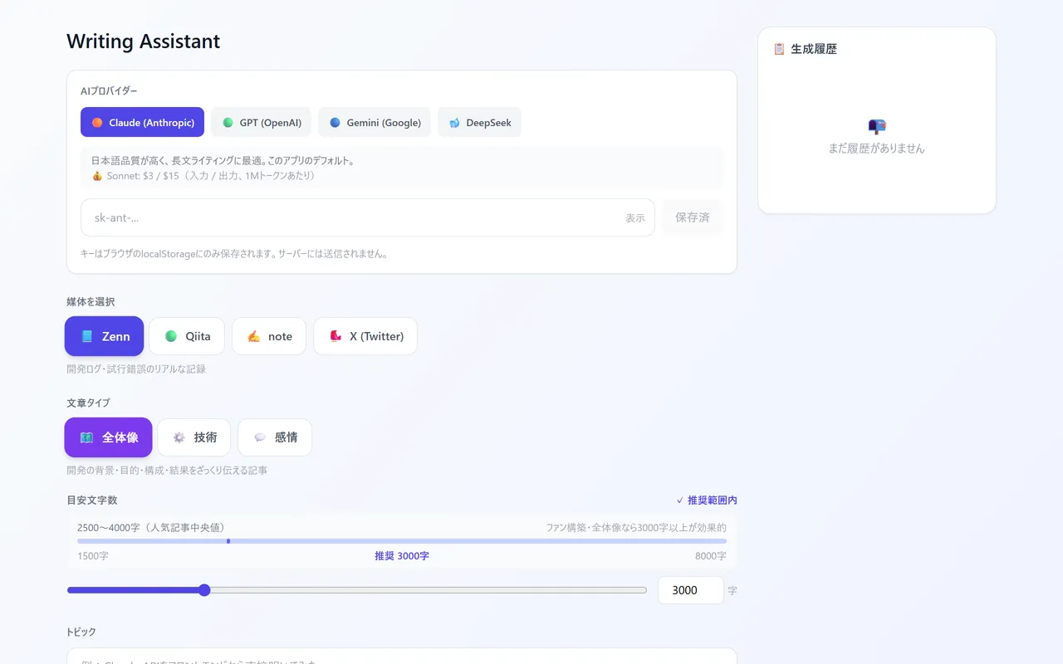The height and width of the screenshot is (664, 1063).
Task: Click the 推奨 3000字 recommended label
Action: coord(402,556)
